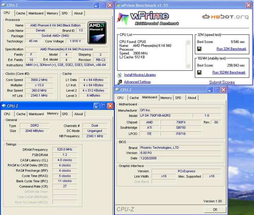The width and height of the screenshot is (254, 215).
Task: Open SPD tab in Memory CPU-Z window
Action: (x=65, y=114)
